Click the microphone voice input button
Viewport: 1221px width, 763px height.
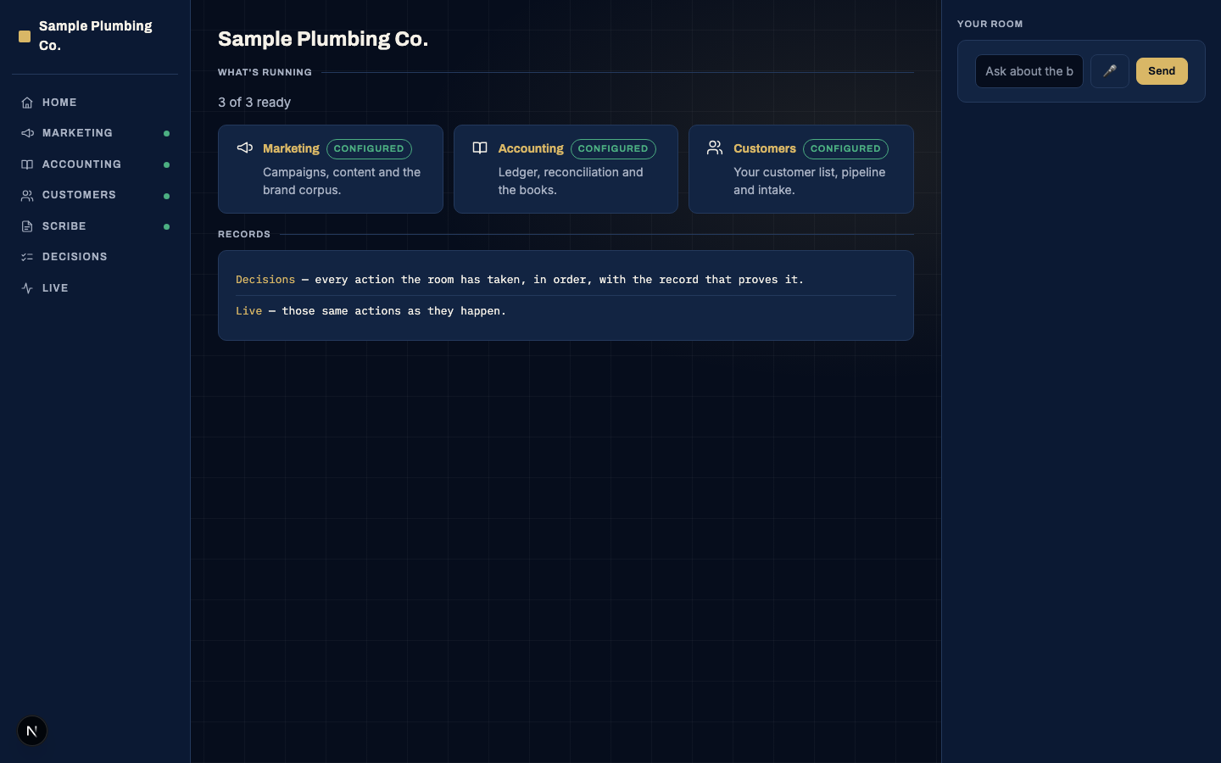(x=1109, y=71)
